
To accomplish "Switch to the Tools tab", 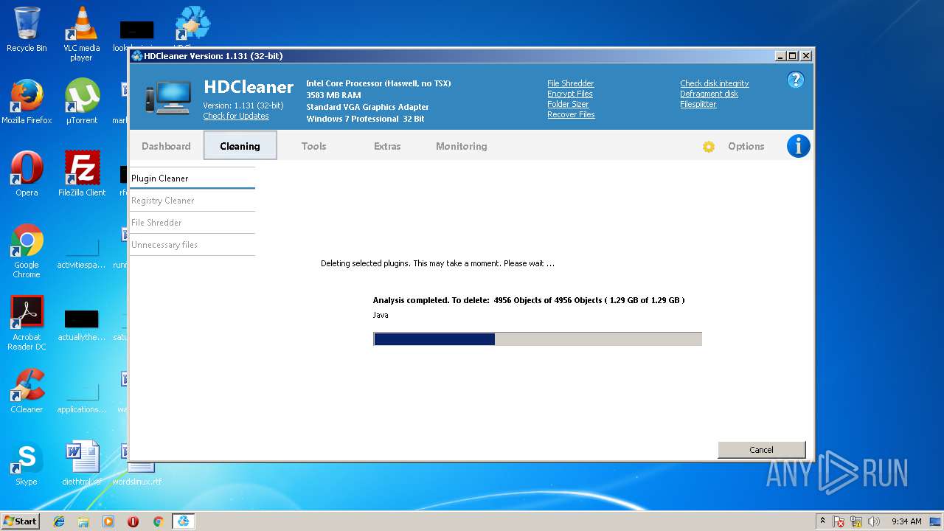I will click(314, 146).
